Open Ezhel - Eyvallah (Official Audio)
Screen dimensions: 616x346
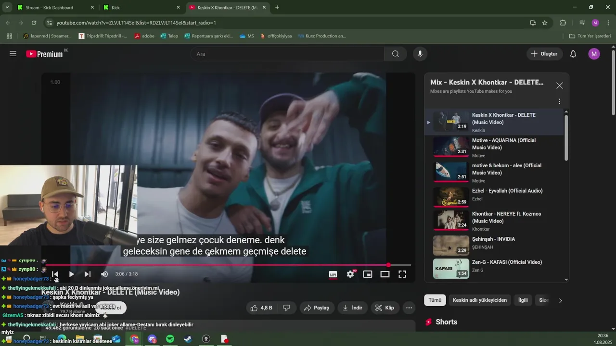(x=494, y=198)
